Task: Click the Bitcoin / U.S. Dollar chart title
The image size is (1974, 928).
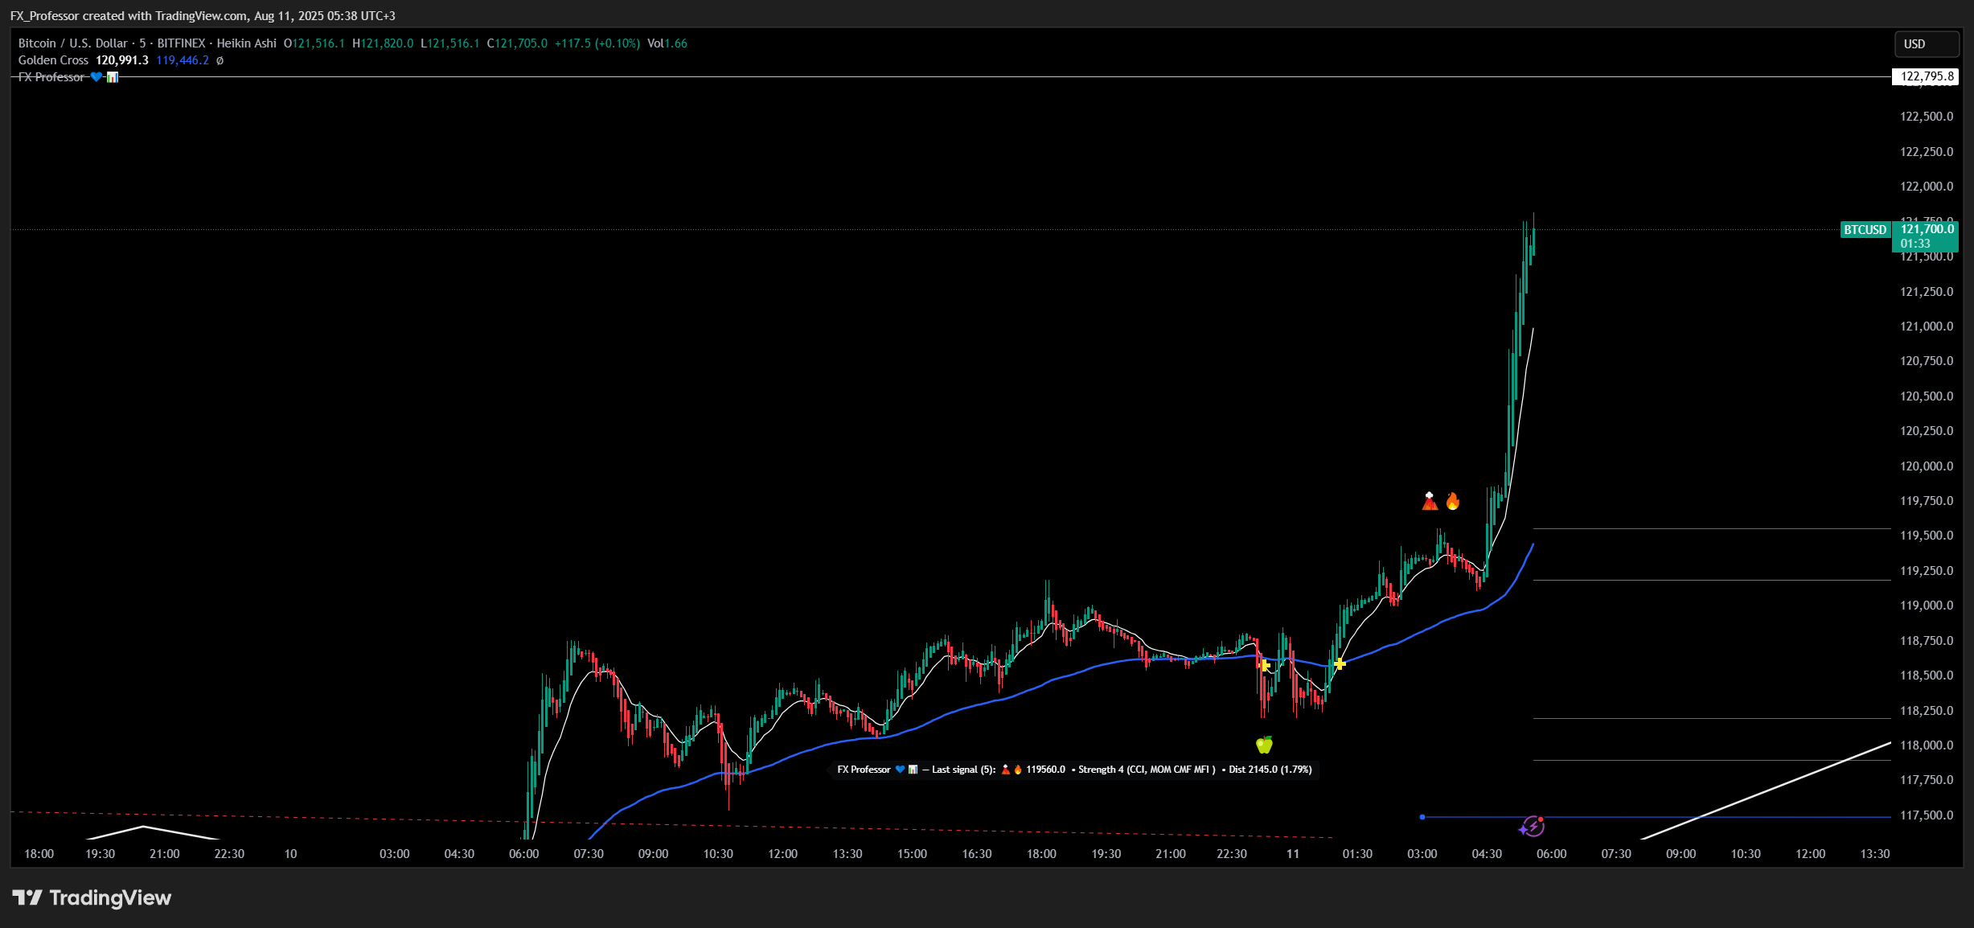Action: click(73, 43)
